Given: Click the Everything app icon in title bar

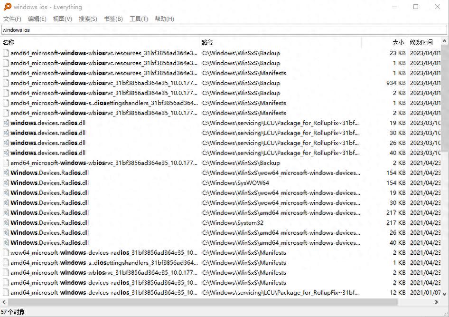Looking at the screenshot, I should pos(7,7).
